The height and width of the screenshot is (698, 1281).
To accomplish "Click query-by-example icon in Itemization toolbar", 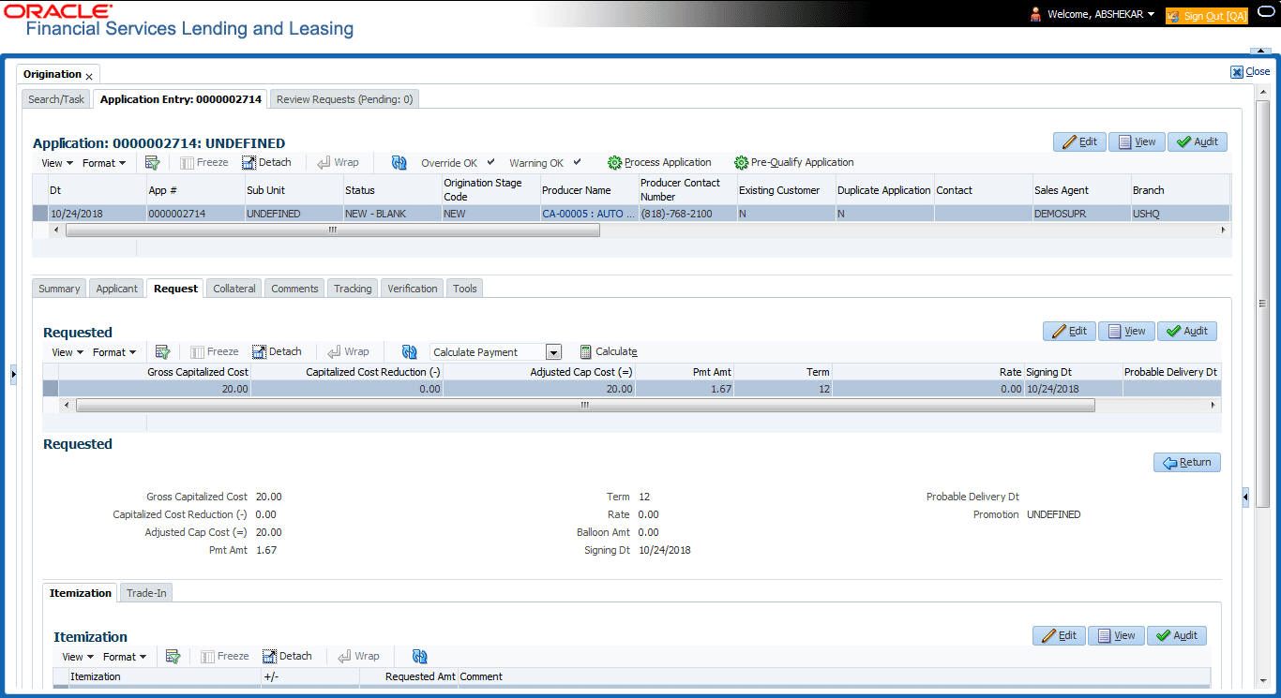I will pos(173,657).
